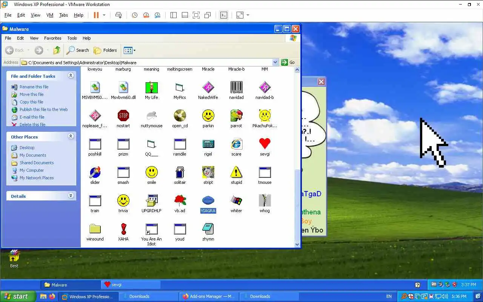Select the open_cd disc icon

point(180,116)
